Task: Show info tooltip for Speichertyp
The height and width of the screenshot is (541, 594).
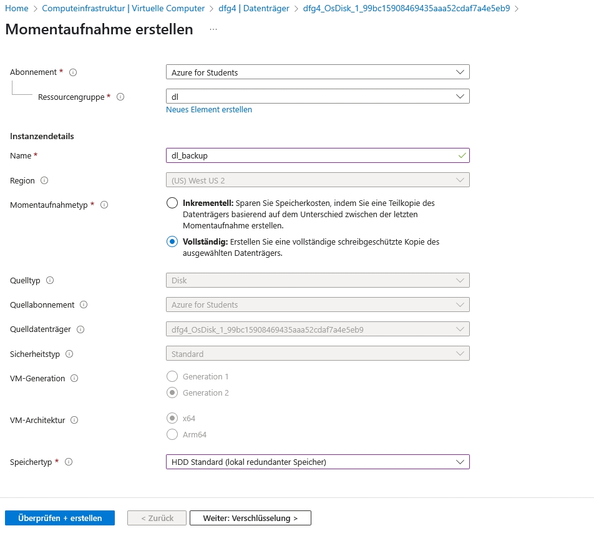Action: pos(69,462)
